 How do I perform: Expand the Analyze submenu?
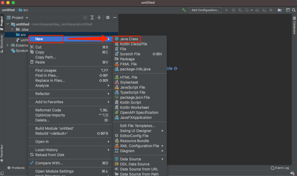(x=70, y=86)
